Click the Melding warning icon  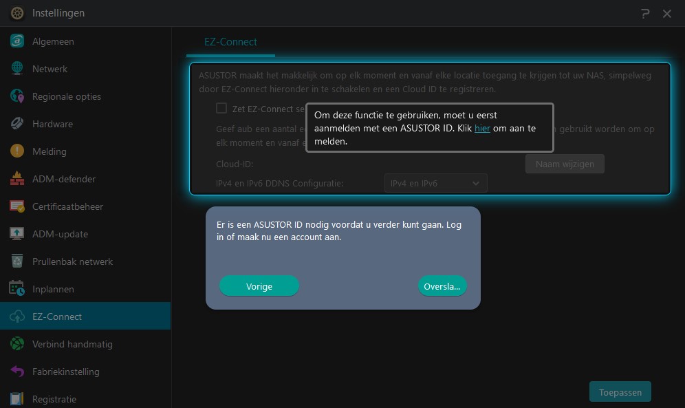(17, 151)
